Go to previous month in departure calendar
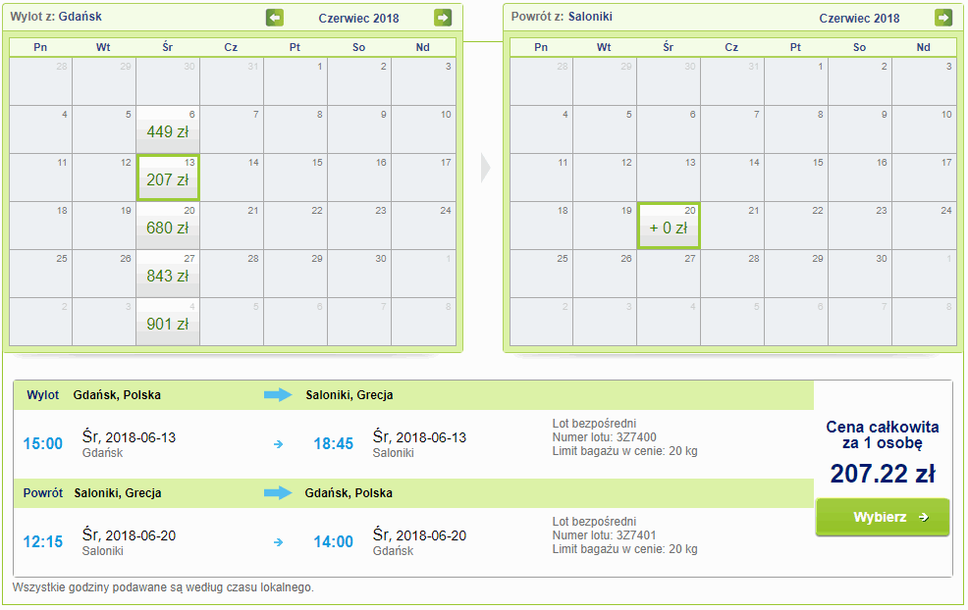The width and height of the screenshot is (968, 610). point(275,18)
